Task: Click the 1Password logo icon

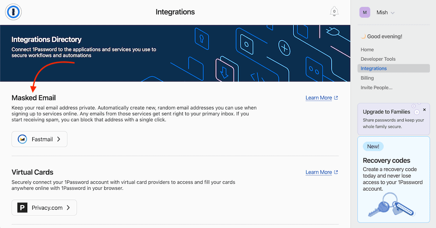Action: pyautogui.click(x=14, y=12)
